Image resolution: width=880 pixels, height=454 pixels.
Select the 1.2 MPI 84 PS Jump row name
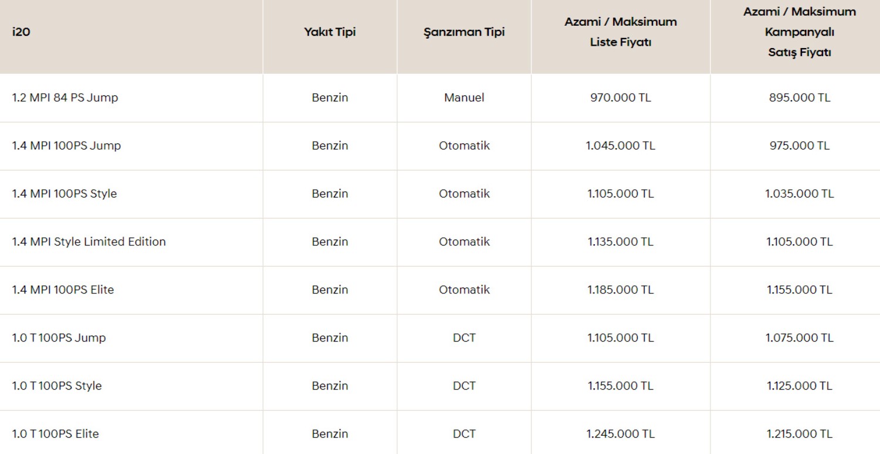tap(65, 98)
